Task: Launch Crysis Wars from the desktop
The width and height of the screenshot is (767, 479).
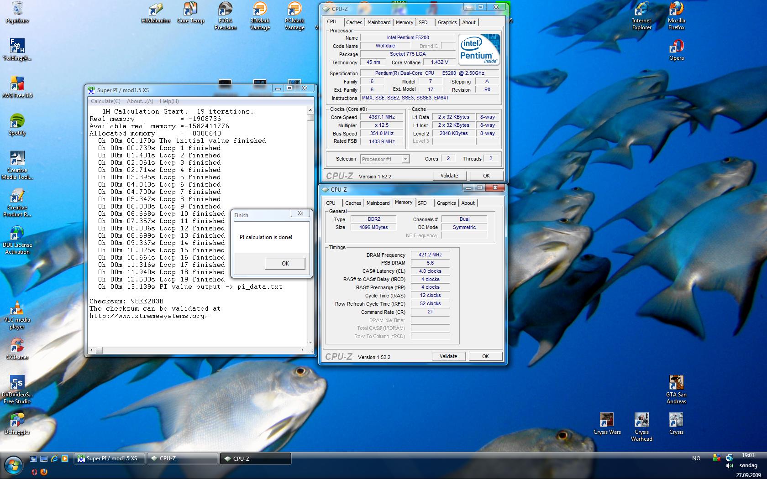Action: tap(607, 424)
